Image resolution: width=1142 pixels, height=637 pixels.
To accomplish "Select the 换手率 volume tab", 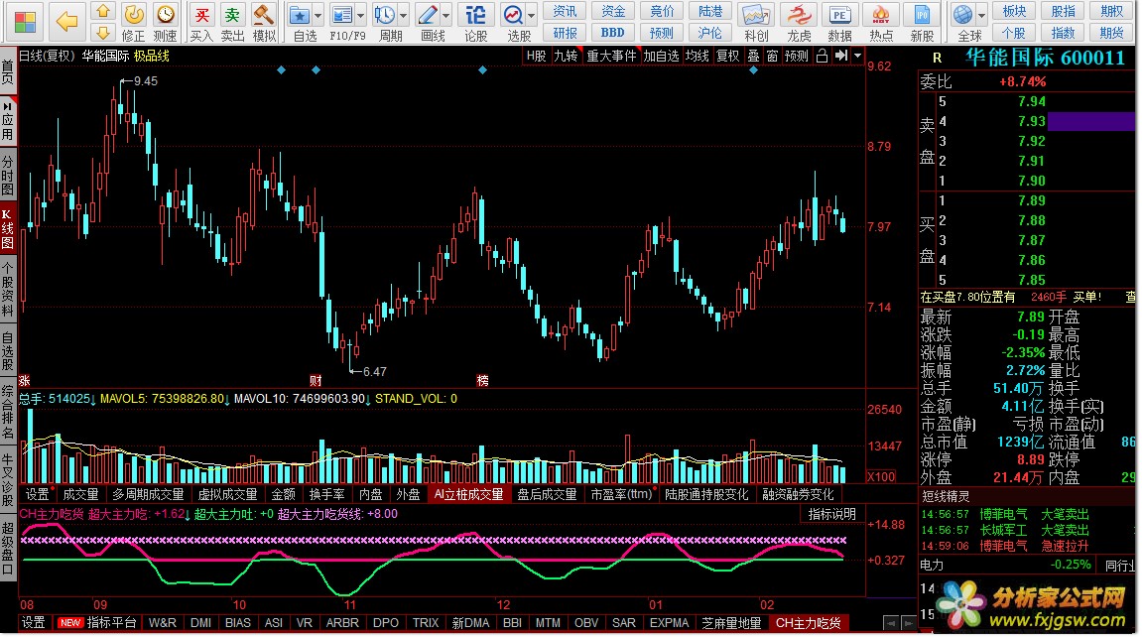I will click(x=327, y=494).
